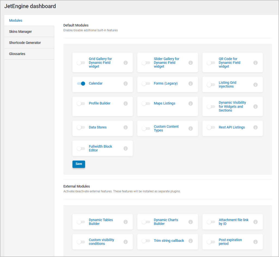279x257 pixels.
Task: Click info icon beside Forms (Legacy)
Action: [x=191, y=84]
